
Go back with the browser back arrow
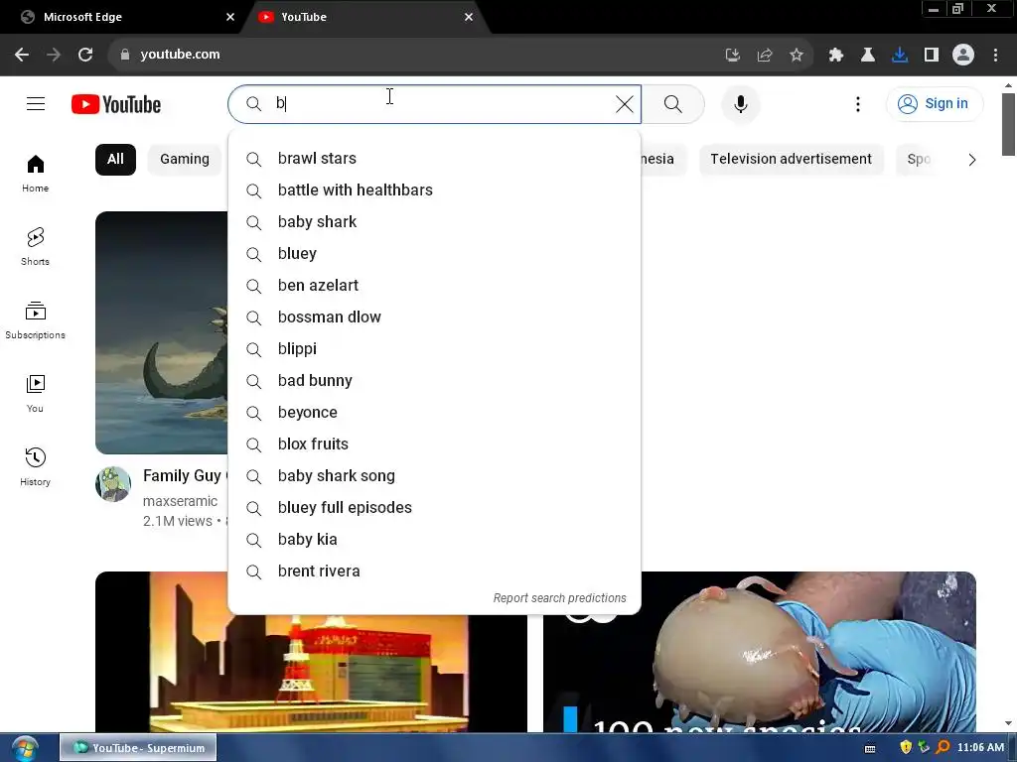pos(22,55)
